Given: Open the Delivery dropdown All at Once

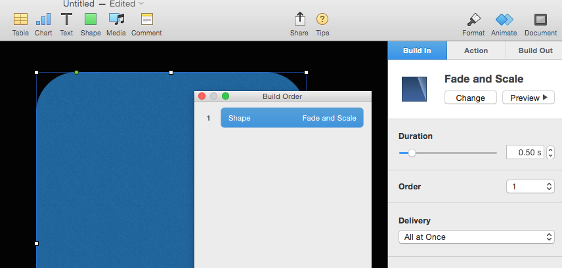Looking at the screenshot, I should pos(477,237).
